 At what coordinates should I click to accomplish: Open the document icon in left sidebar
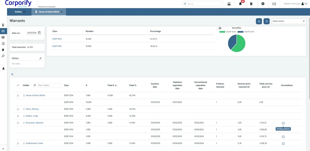click(x=3, y=43)
